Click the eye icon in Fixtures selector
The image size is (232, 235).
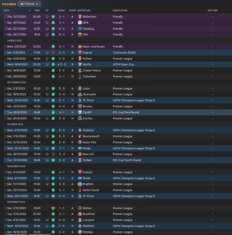pos(22,4)
